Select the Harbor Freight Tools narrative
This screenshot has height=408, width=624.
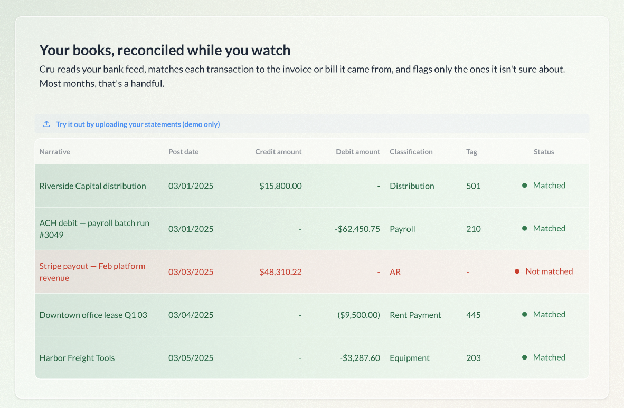click(x=77, y=358)
